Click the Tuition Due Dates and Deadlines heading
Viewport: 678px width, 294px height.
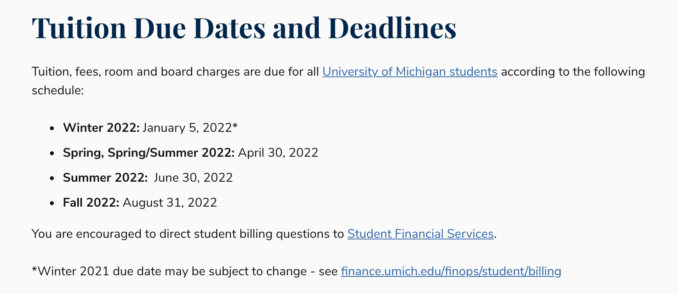[x=244, y=28]
